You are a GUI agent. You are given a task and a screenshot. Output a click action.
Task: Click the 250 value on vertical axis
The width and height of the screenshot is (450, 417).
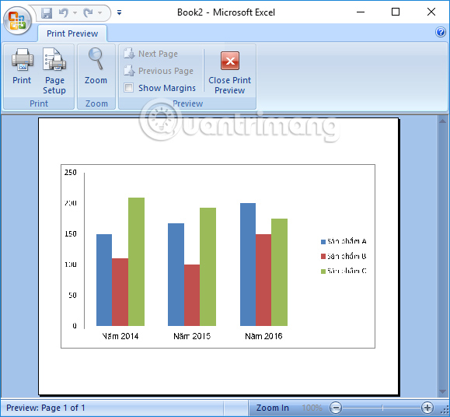point(70,172)
